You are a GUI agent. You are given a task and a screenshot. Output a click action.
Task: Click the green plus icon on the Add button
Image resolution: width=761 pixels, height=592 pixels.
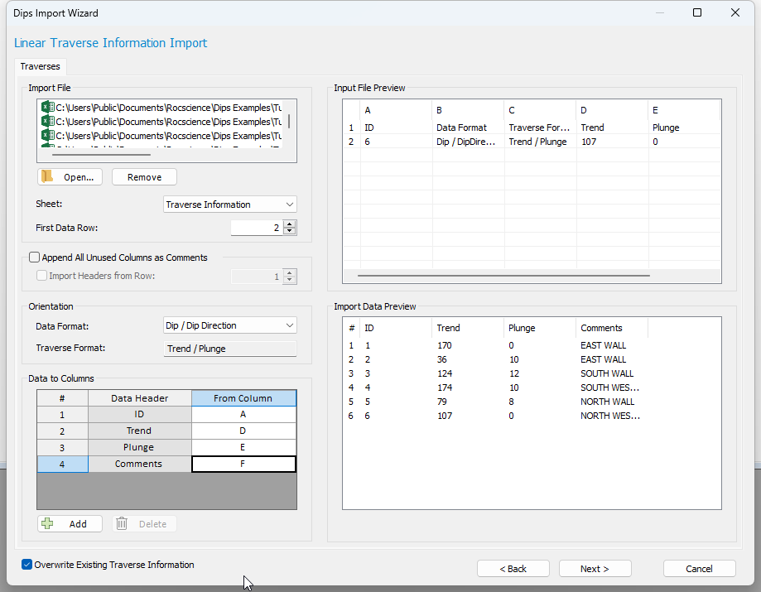point(49,523)
